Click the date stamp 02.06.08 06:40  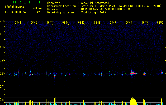(16, 12)
